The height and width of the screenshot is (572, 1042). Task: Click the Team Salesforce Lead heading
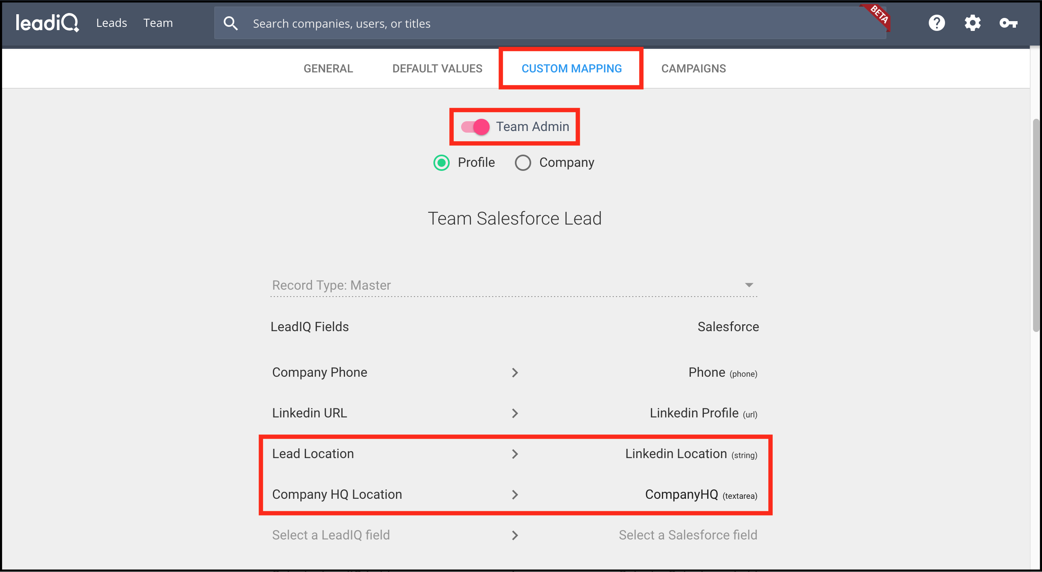click(514, 218)
